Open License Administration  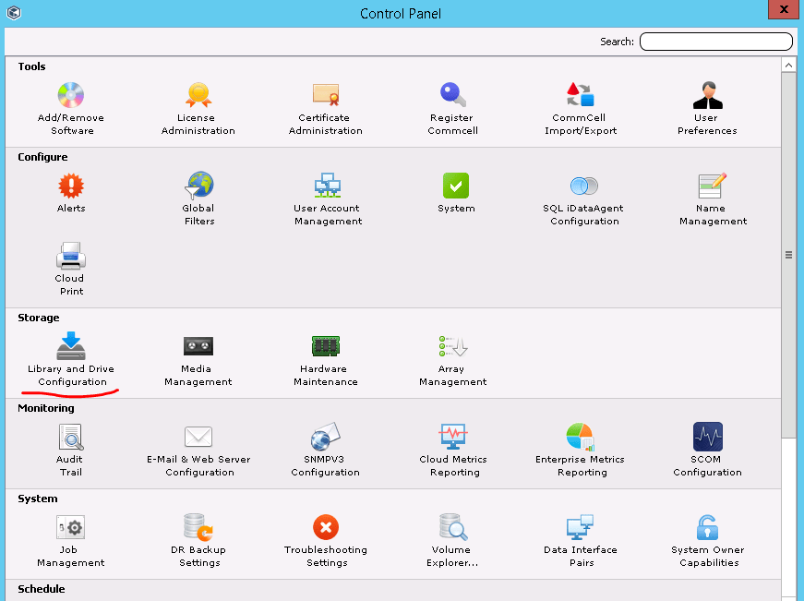click(x=198, y=106)
